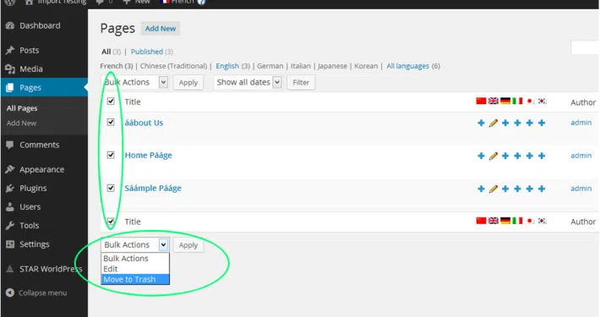Uncheck the Sáámple Pááge checkbox
The width and height of the screenshot is (600, 317).
[x=111, y=188]
